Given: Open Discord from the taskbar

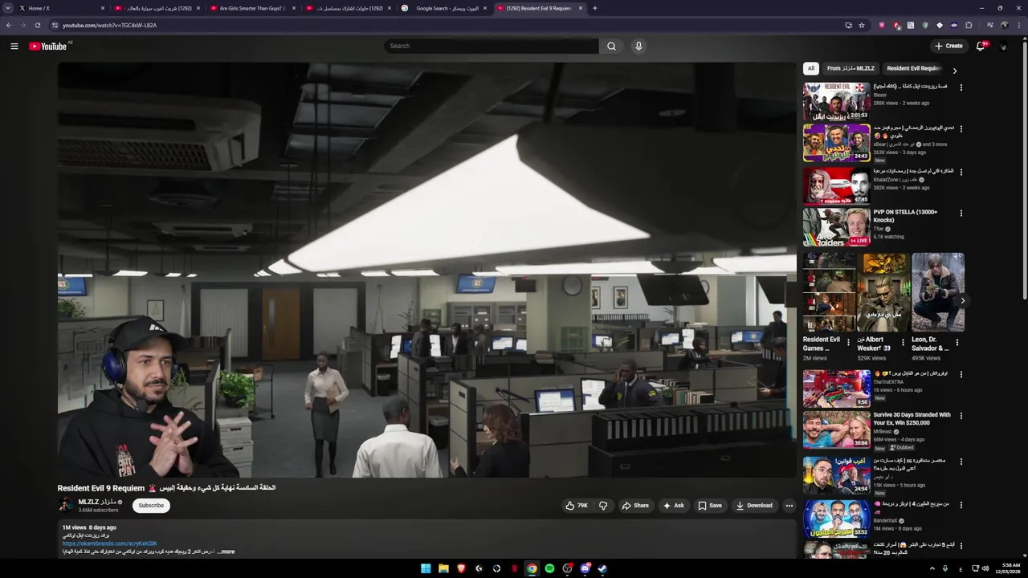Looking at the screenshot, I should [x=585, y=568].
